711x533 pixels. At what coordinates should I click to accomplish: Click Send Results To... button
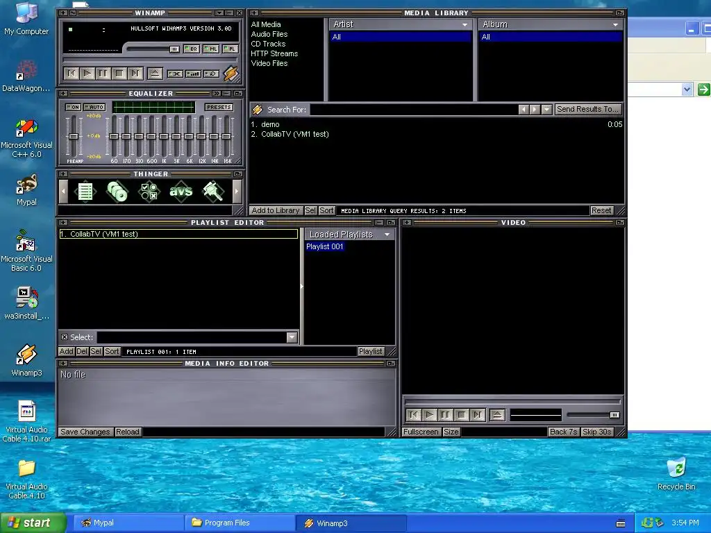[x=587, y=109]
